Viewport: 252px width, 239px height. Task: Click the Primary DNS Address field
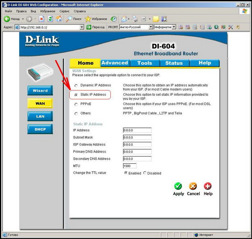coord(137,151)
